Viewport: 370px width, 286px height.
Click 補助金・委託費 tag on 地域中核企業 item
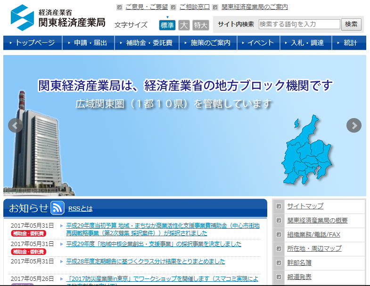point(29,252)
